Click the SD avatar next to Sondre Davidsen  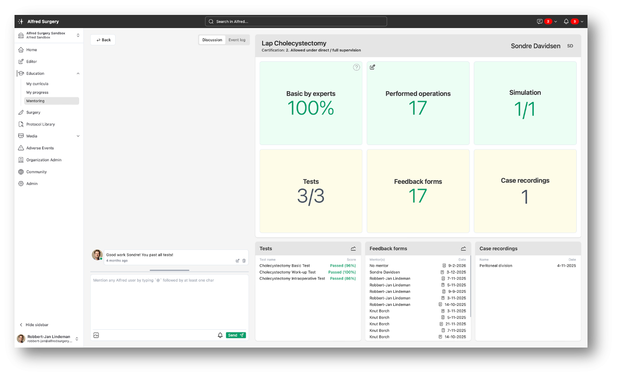570,46
